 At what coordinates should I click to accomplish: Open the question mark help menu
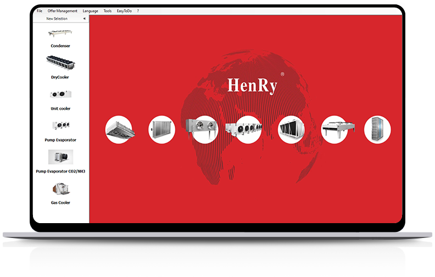[x=138, y=11]
